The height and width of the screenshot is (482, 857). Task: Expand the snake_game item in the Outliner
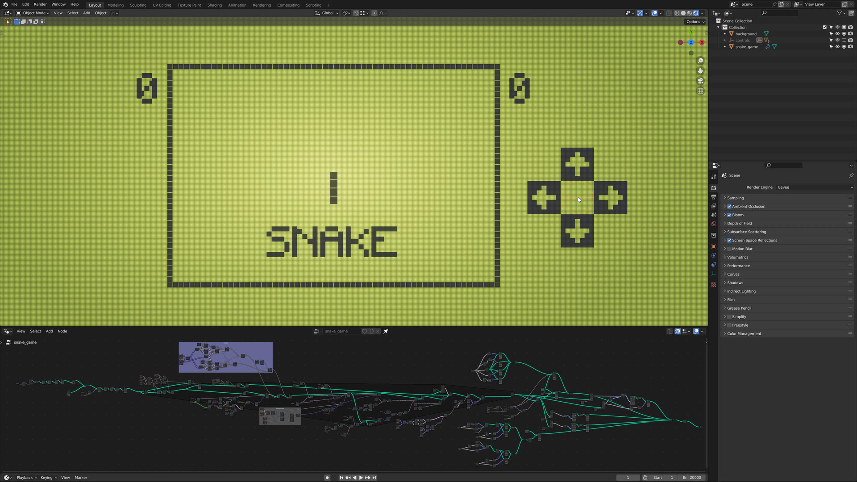(724, 46)
